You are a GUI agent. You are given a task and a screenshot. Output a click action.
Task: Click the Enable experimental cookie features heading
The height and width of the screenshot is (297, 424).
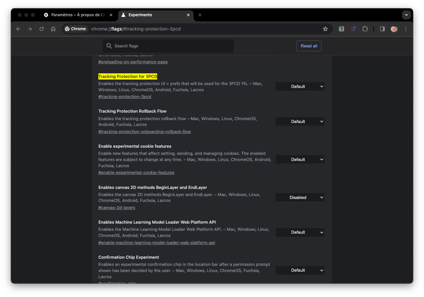(x=135, y=146)
